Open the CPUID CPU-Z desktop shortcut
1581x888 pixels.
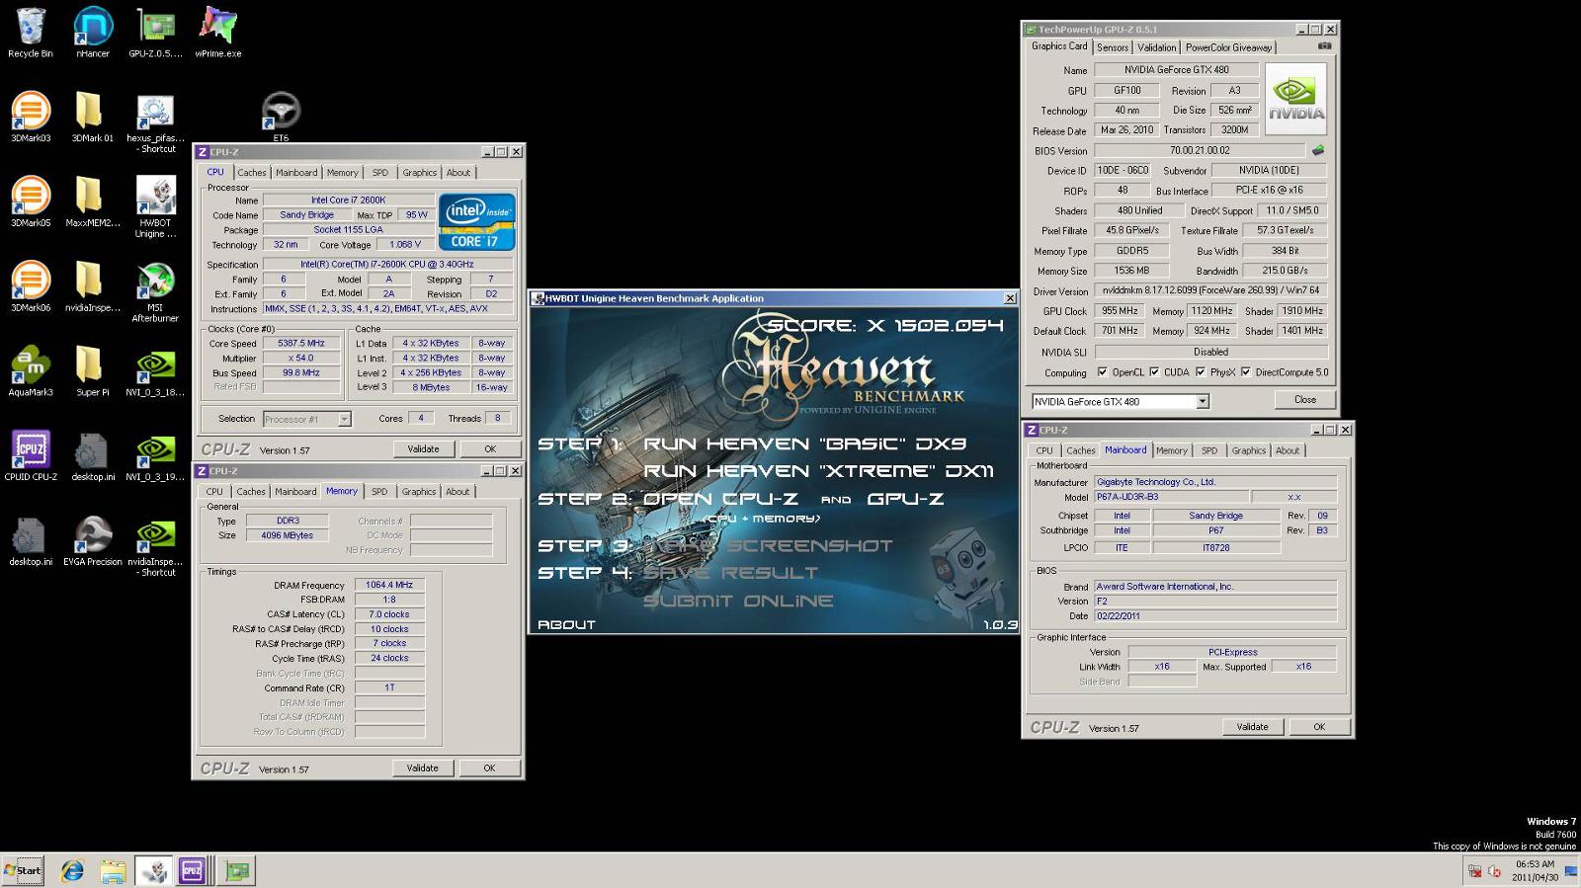tap(31, 456)
